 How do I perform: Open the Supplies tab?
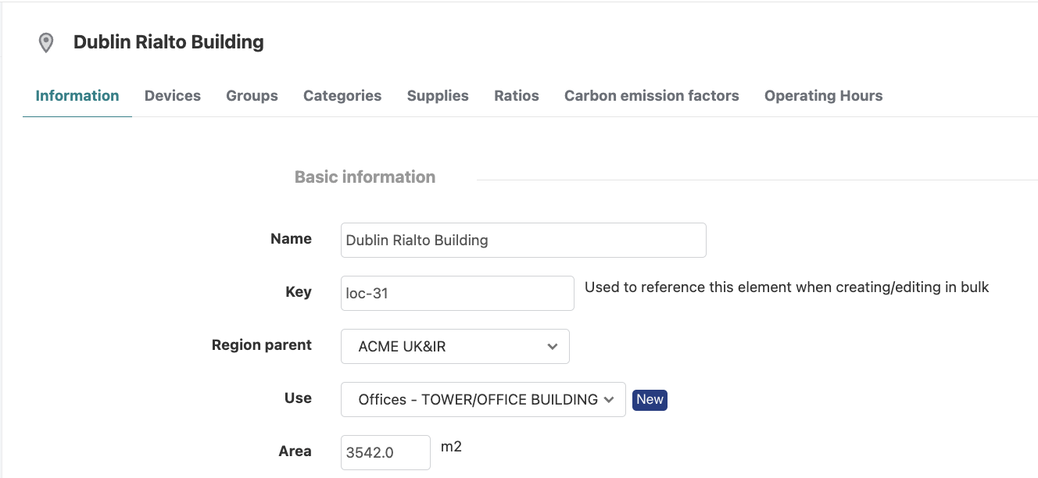[x=438, y=96]
